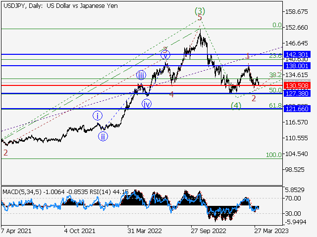
Task: Click the RSI(14) 44.15 indicator text
Action: [109, 192]
